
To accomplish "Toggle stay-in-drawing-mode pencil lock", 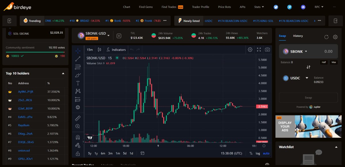I will click(78, 145).
